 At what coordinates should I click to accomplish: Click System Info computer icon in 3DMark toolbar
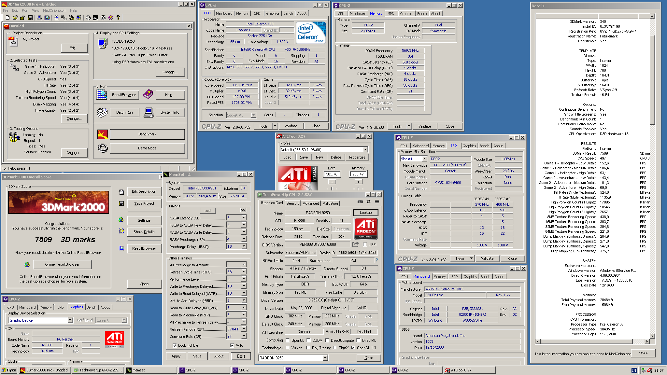(39, 18)
